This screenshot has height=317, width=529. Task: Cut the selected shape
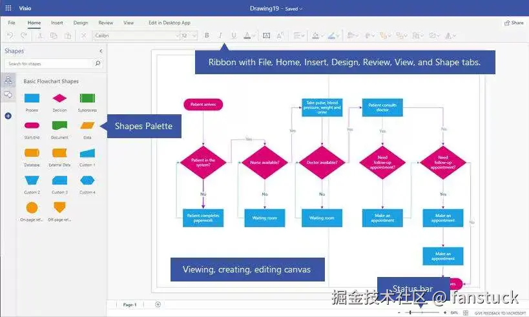click(40, 36)
